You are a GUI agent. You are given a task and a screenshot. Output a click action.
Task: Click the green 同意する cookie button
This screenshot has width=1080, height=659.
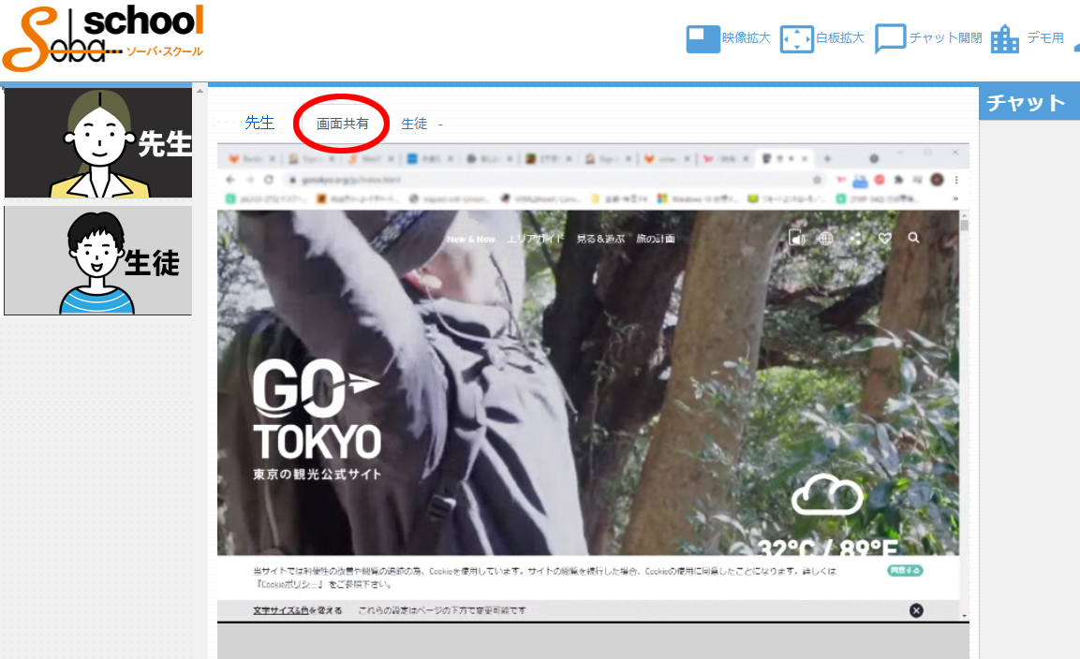905,571
